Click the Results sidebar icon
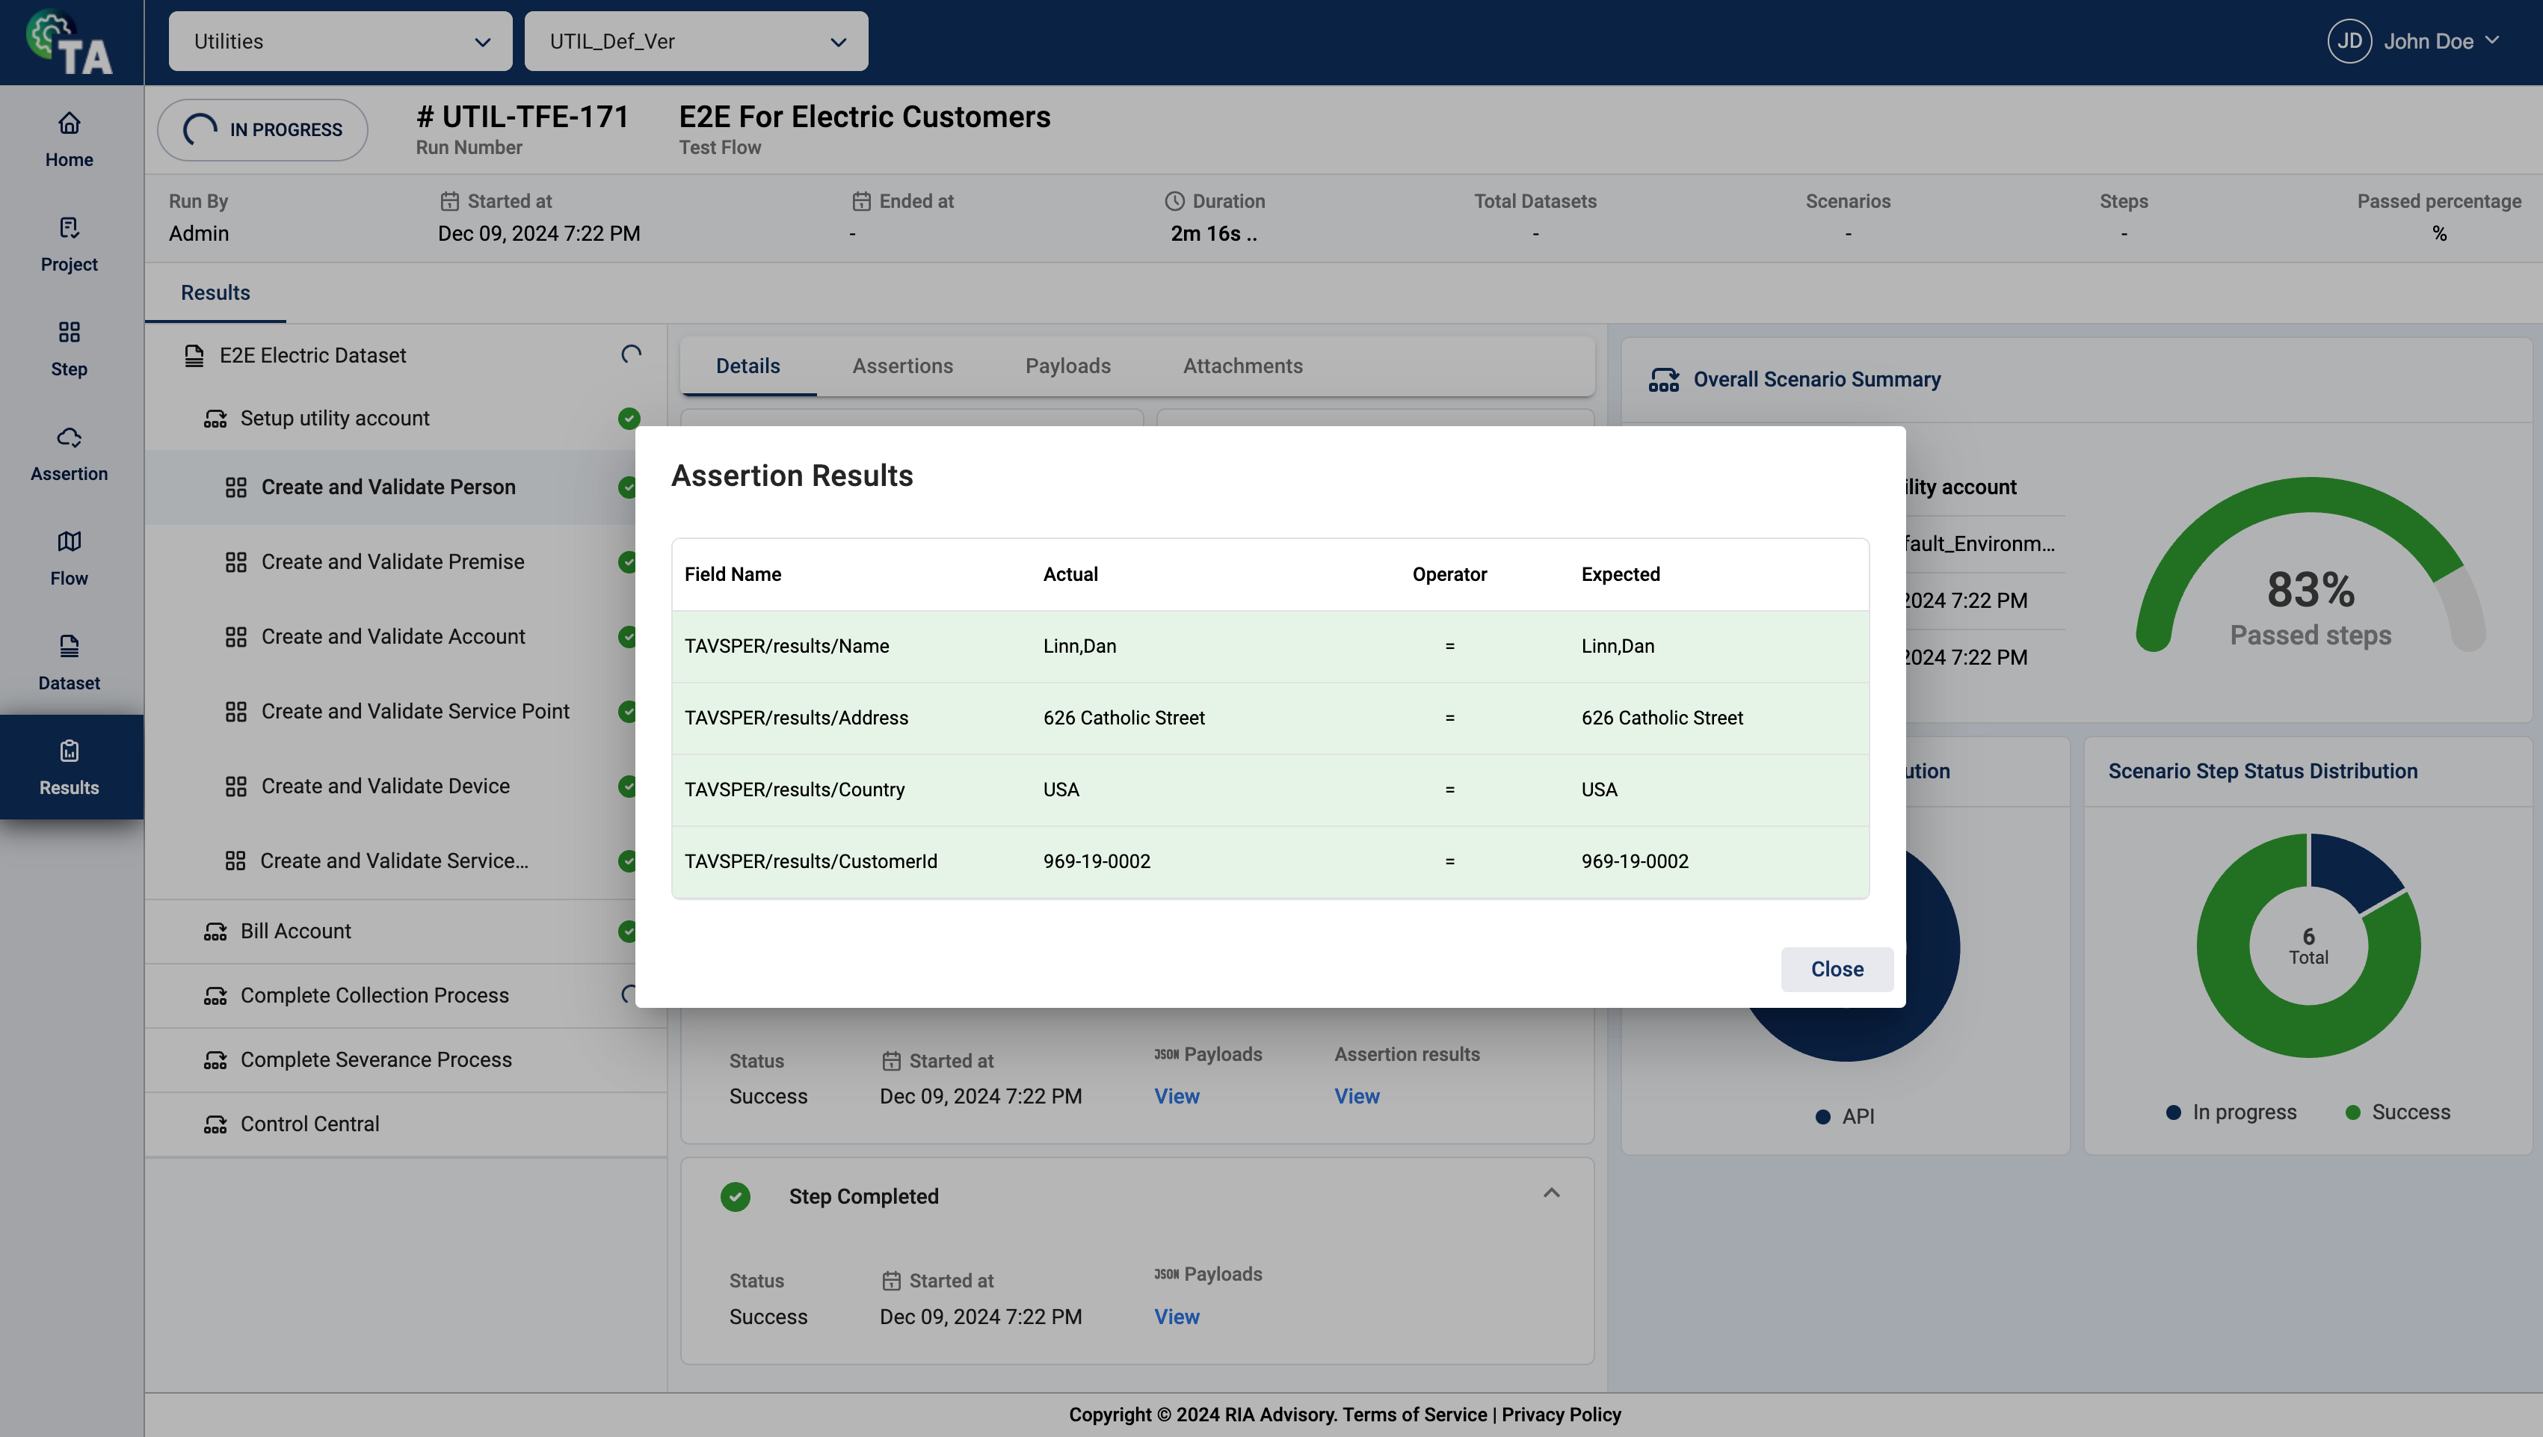Screen dimensions: 2543x1437 [x=69, y=751]
